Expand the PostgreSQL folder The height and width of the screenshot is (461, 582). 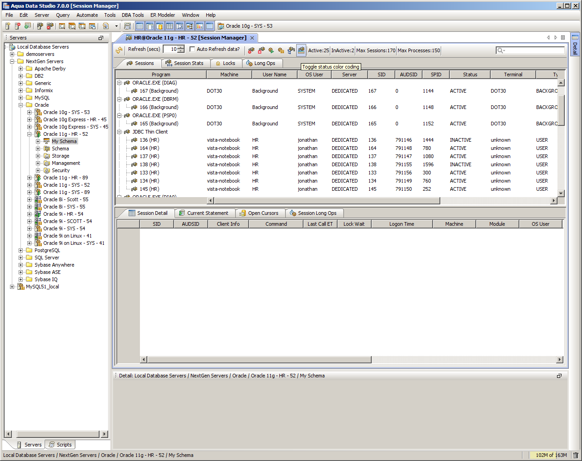[20, 250]
